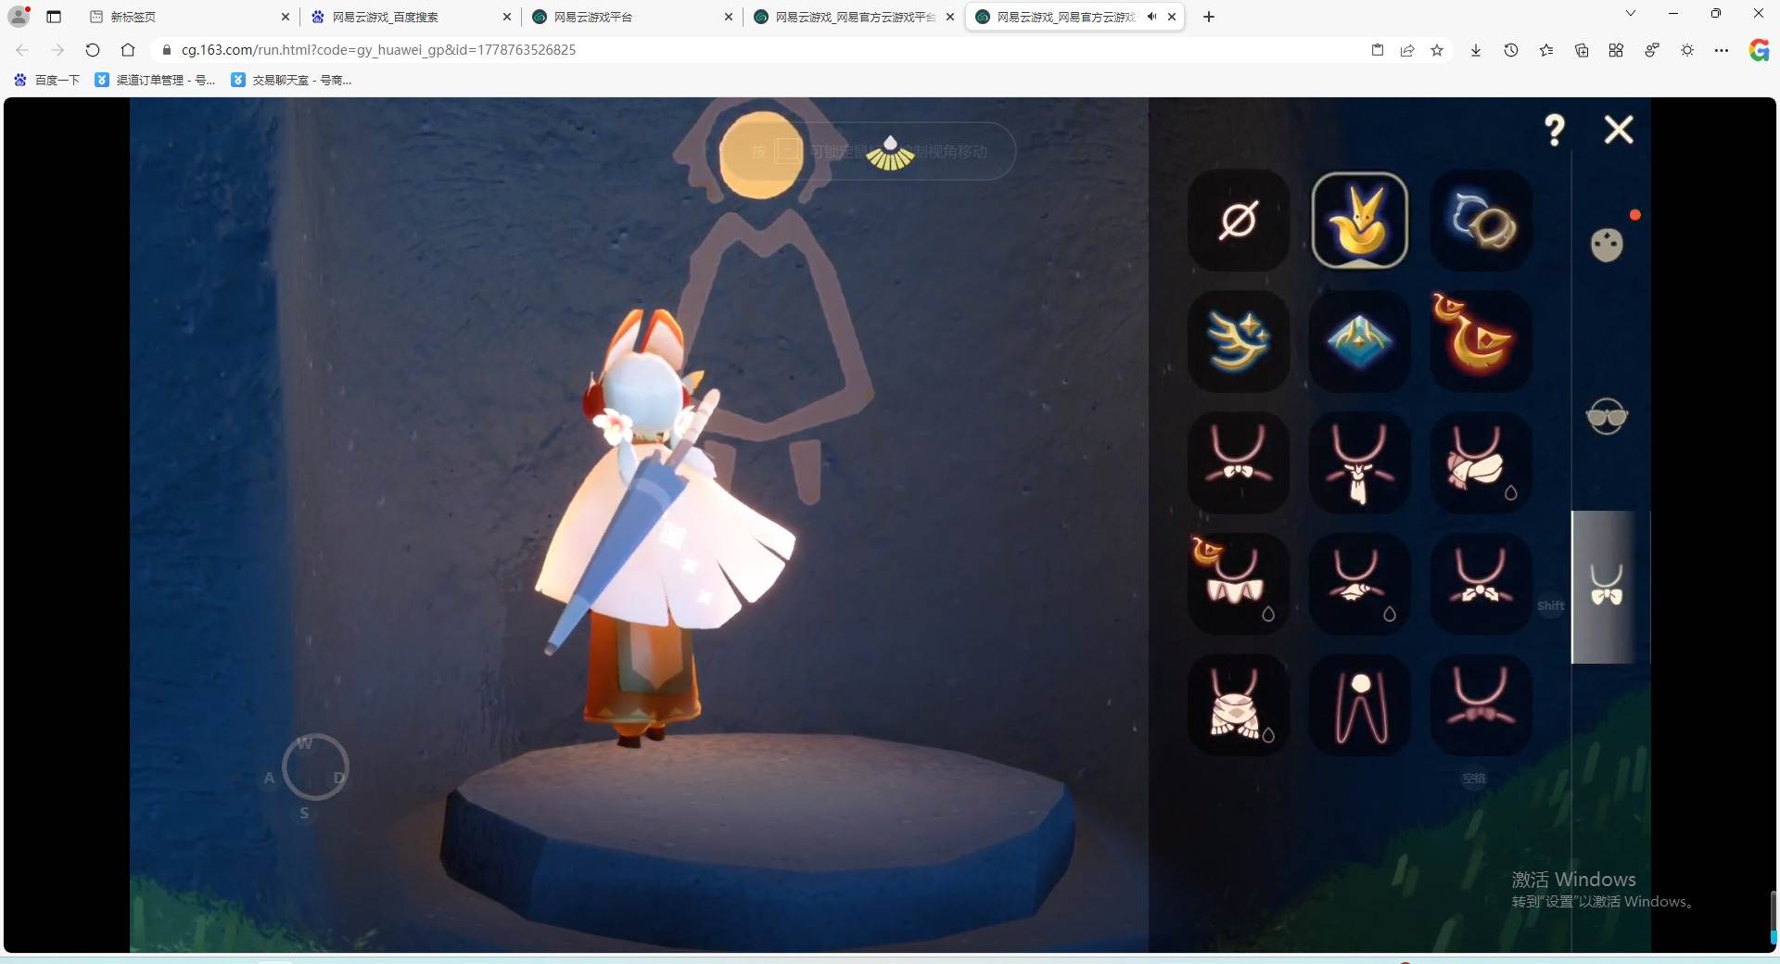Viewport: 1780px width, 964px height.
Task: Switch to the 网易云游戏平台 tab
Action: point(632,17)
